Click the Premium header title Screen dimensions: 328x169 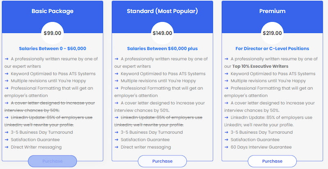click(x=272, y=11)
